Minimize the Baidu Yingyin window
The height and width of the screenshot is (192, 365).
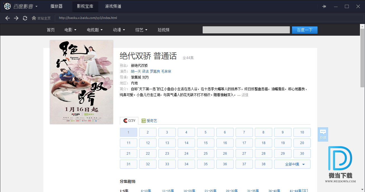336,6
